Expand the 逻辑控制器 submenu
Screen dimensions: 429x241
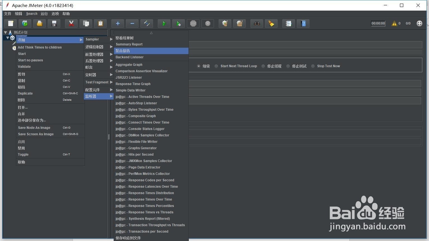[99, 47]
